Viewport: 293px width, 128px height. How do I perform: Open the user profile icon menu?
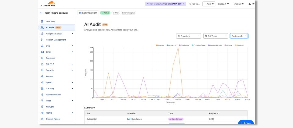tap(251, 4)
